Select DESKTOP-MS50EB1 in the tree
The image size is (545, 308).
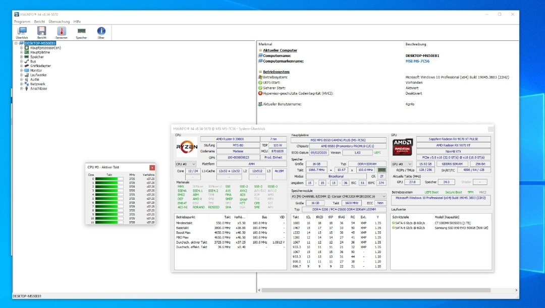[x=40, y=43]
